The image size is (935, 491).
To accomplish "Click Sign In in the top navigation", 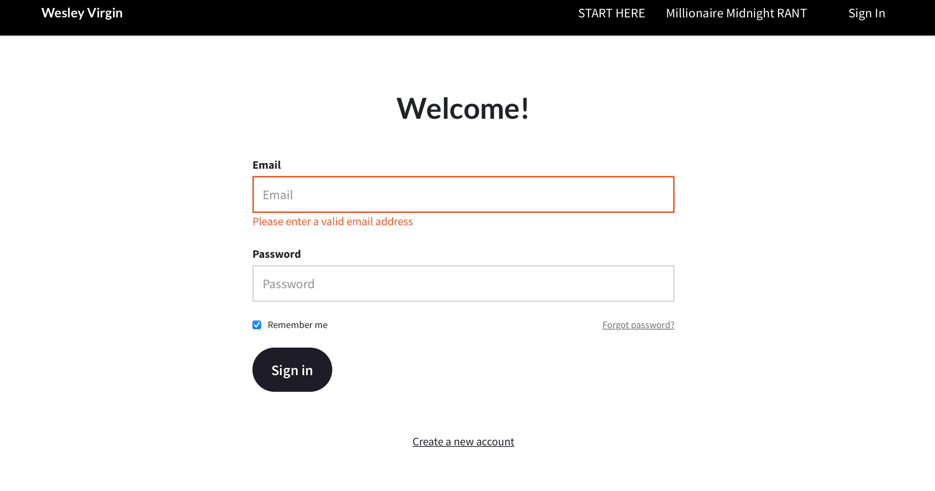I will coord(866,13).
